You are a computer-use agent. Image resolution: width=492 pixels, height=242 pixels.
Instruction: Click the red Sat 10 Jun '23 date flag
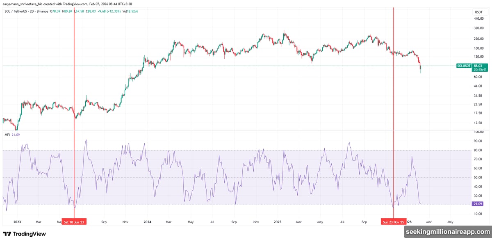point(74,221)
